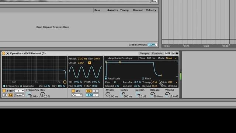Click the LFO Key 0.0 % value
Viewport: 236px width, 133px height.
tap(97, 58)
